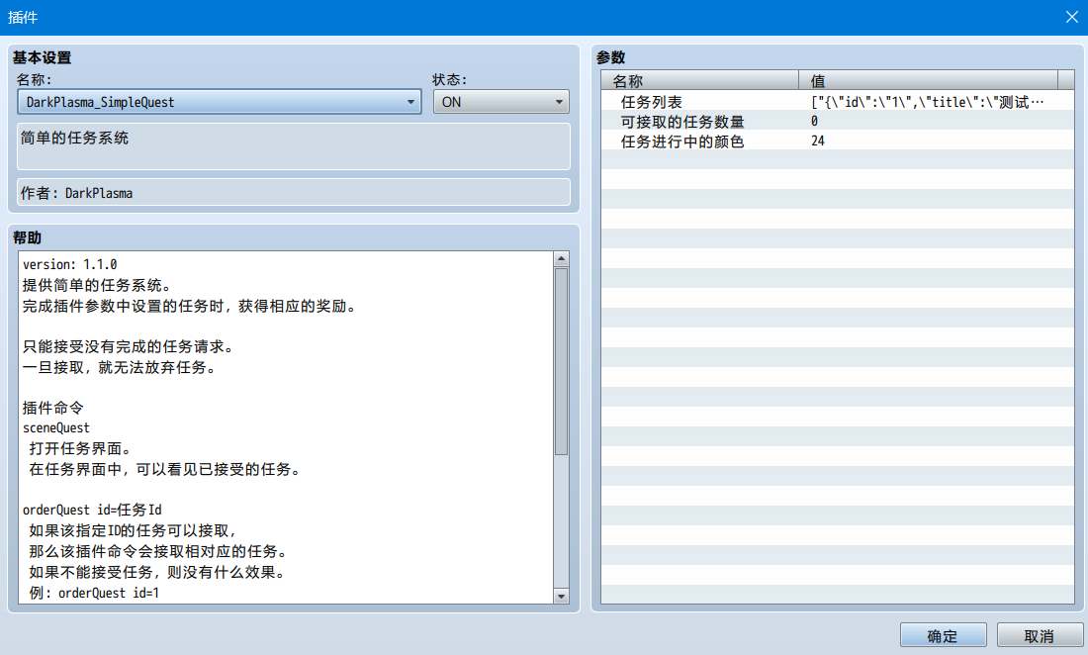Click the help text scrollbar thumb
This screenshot has height=655, width=1088.
pyautogui.click(x=562, y=361)
